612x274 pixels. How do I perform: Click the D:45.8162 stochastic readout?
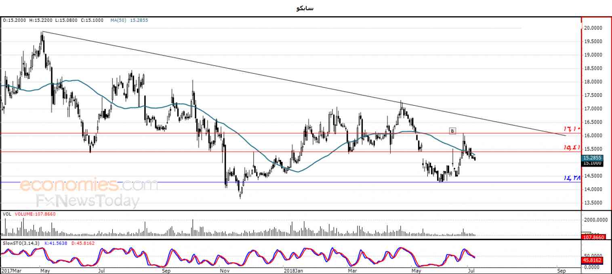coord(83,243)
